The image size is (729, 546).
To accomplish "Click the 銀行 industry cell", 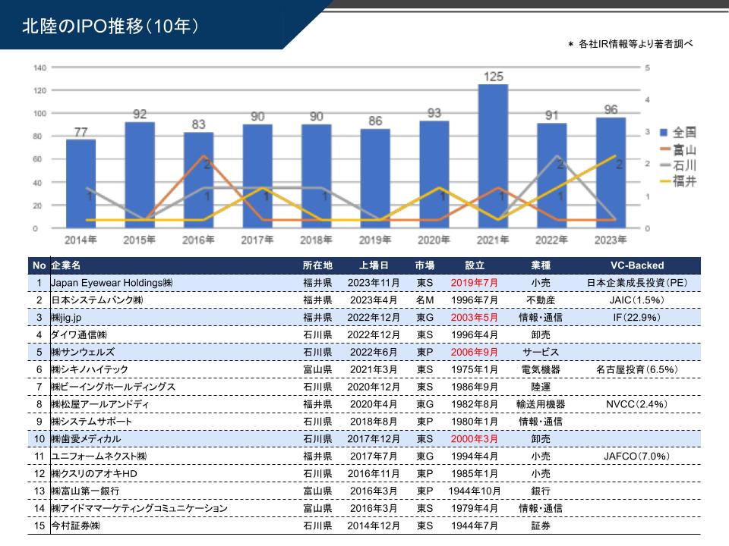I will click(541, 491).
